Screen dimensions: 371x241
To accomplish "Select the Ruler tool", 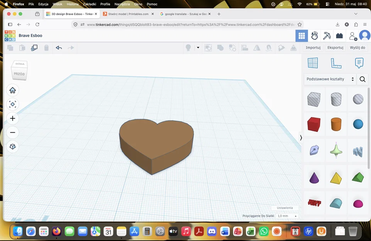I will click(336, 63).
